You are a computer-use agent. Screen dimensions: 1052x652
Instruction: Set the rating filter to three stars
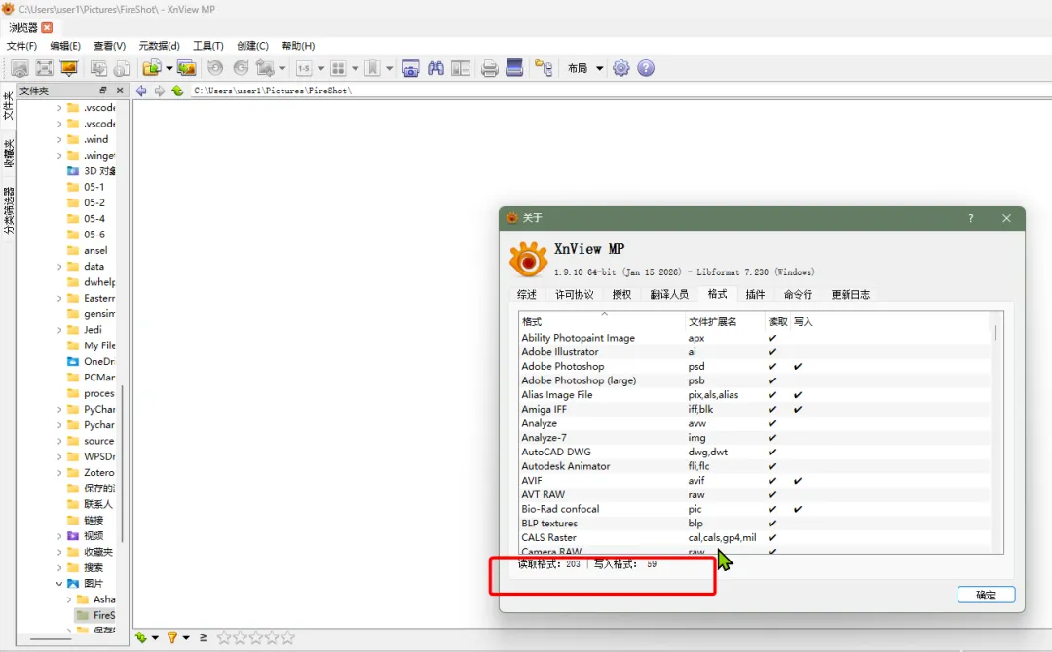pos(255,637)
